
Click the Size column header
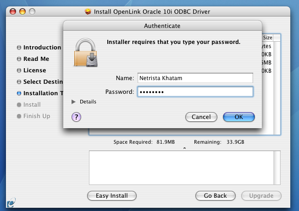pyautogui.click(x=267, y=38)
